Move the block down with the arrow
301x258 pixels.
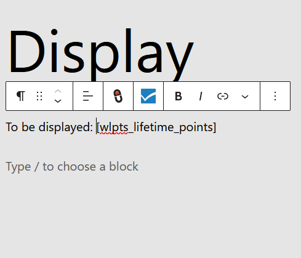(58, 101)
